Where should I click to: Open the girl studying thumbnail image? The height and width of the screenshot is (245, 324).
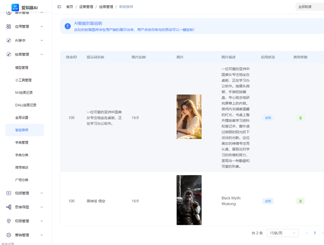[x=189, y=117]
